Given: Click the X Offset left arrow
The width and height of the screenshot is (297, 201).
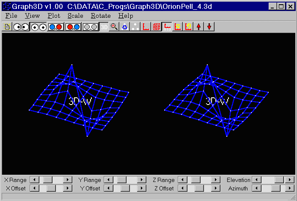Looking at the screenshot, I should pos(35,188).
